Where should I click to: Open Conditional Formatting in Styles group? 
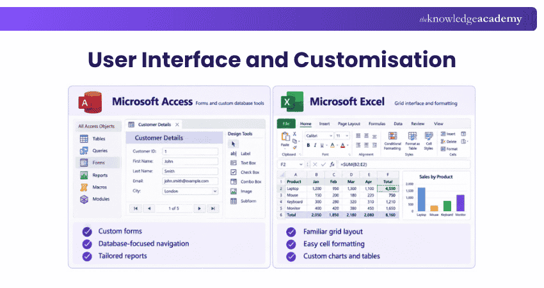392,141
